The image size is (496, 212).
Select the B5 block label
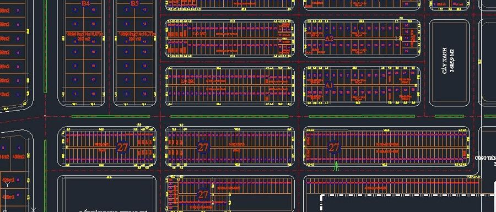(x=135, y=3)
